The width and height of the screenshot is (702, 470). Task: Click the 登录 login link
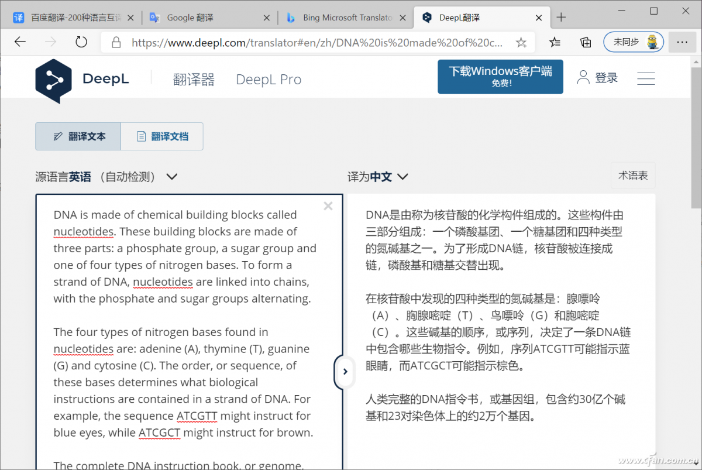607,78
